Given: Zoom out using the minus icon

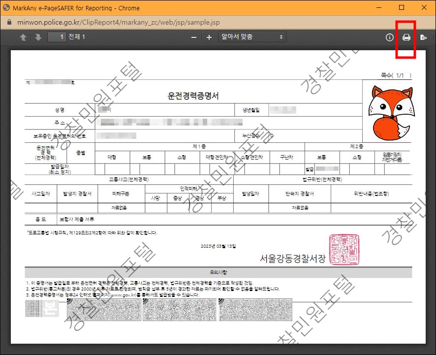Looking at the screenshot, I should pos(194,37).
